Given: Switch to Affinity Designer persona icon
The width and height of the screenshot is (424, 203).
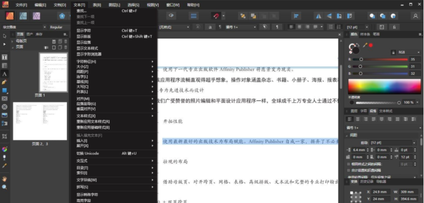Looking at the screenshot, I should click(x=23, y=16).
